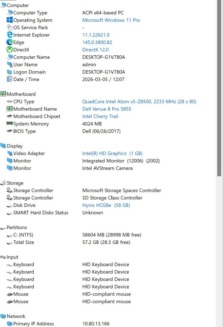Open the Microsoft Windows 11 Pro link

pos(111,20)
